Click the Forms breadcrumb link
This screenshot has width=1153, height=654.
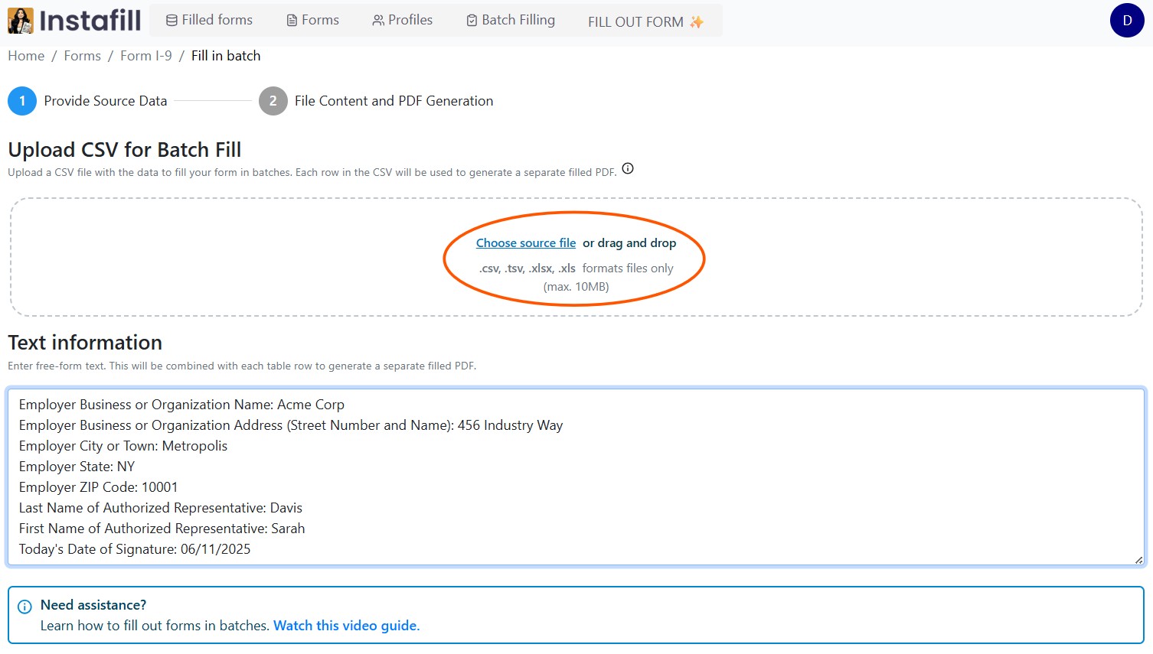click(x=82, y=56)
